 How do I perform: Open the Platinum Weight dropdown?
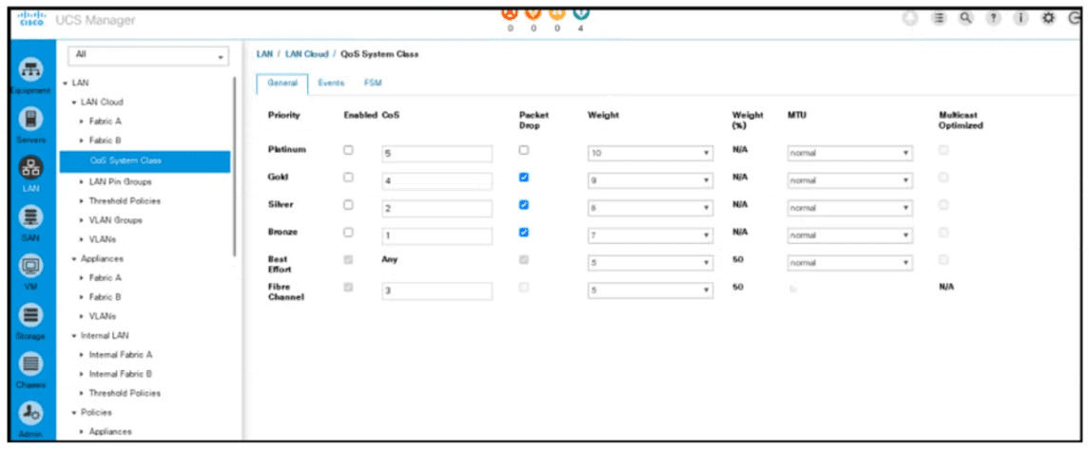click(x=651, y=153)
